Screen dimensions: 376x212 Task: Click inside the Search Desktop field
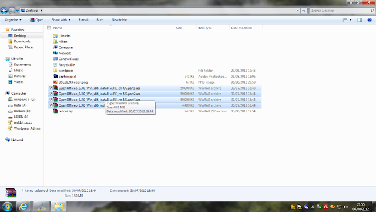tap(340, 11)
